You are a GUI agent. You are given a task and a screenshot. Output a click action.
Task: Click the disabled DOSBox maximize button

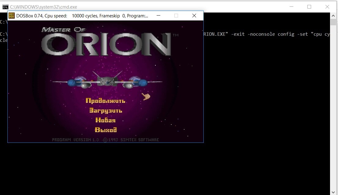point(176,16)
